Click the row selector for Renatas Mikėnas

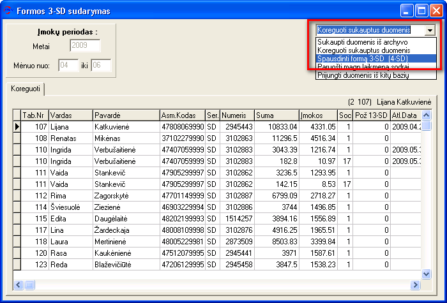tap(17, 138)
